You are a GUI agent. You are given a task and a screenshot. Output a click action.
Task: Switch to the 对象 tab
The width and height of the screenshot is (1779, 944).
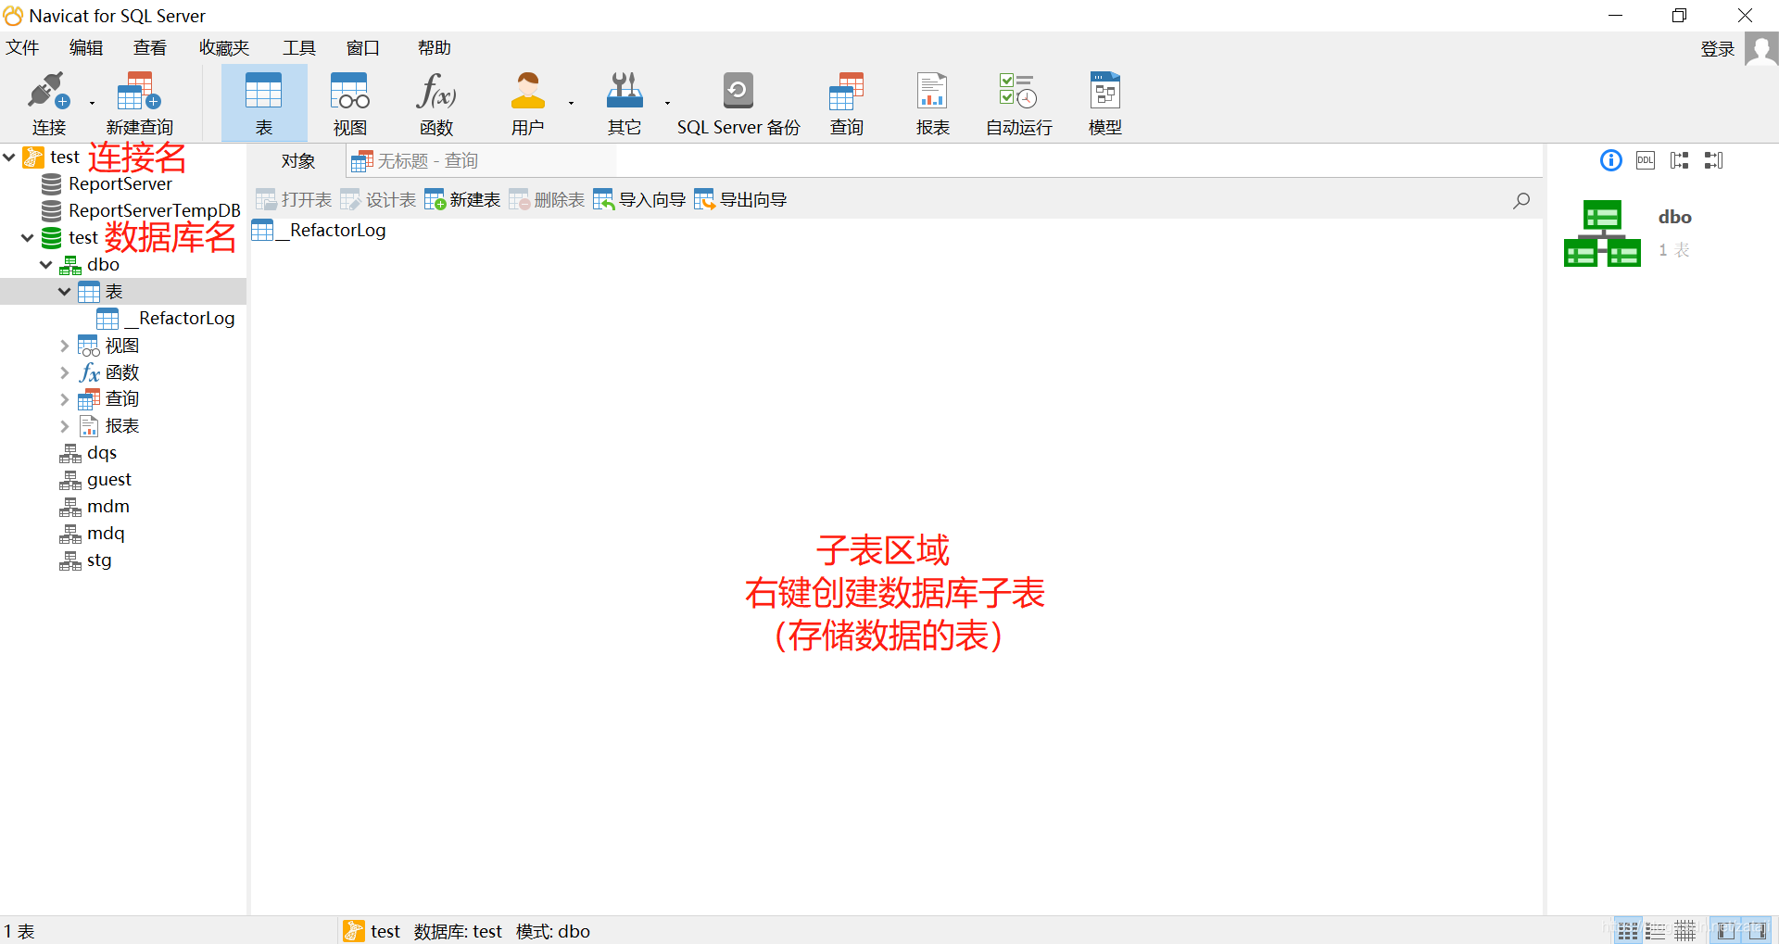pos(296,160)
